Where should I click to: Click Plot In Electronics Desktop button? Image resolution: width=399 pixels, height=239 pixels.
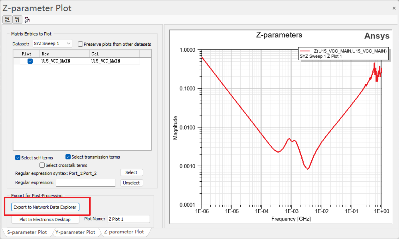point(45,219)
